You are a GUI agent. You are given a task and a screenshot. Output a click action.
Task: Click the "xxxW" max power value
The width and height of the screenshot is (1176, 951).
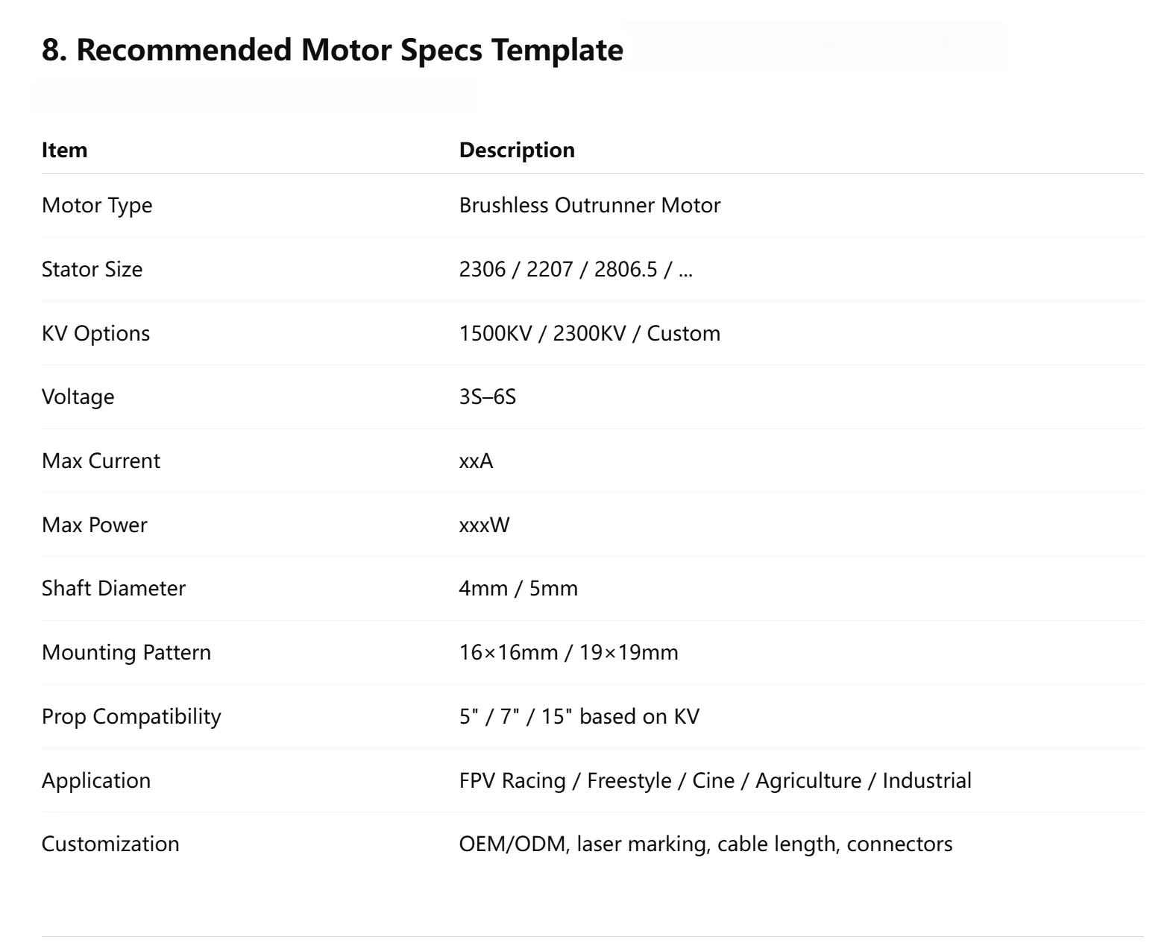click(x=484, y=525)
